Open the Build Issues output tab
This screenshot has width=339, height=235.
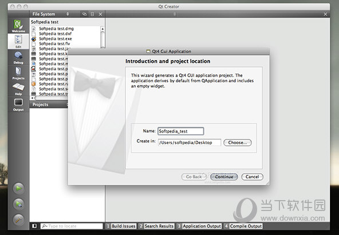tap(121, 226)
